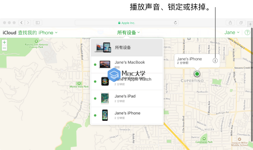Screen dimensions: 253x150
Task: Click the green iPhone location pin
Action: (197, 74)
